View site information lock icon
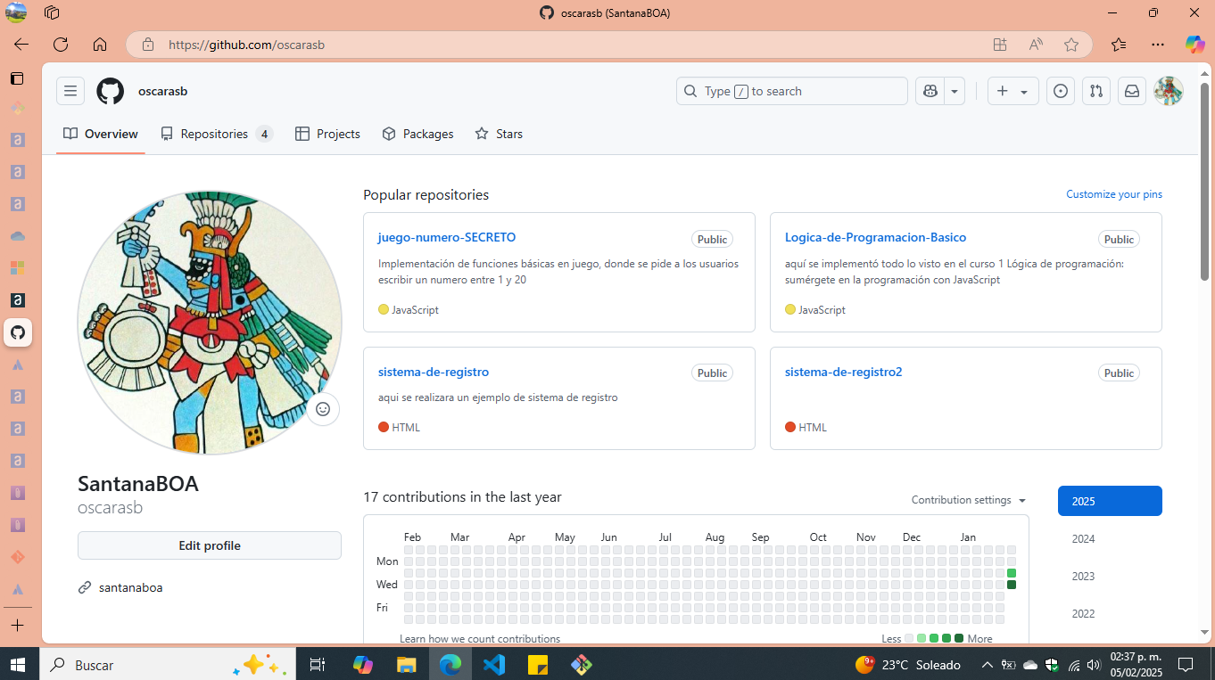The height and width of the screenshot is (680, 1215). 148,45
